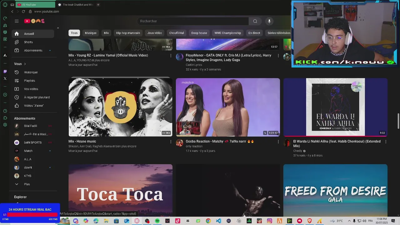
Task: Open the Mix - House music thumbnail
Action: point(120,107)
